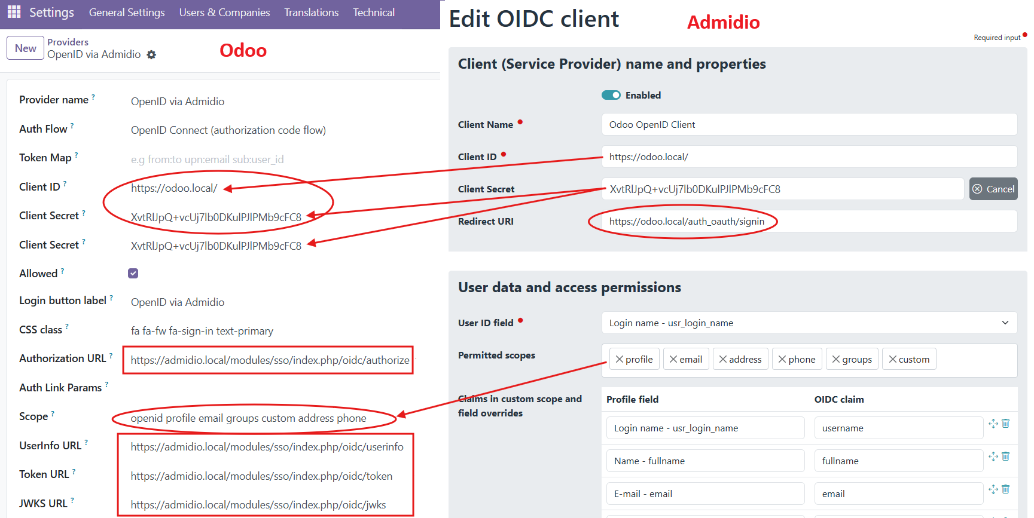
Task: Remove the email scope tag
Action: [x=673, y=359]
